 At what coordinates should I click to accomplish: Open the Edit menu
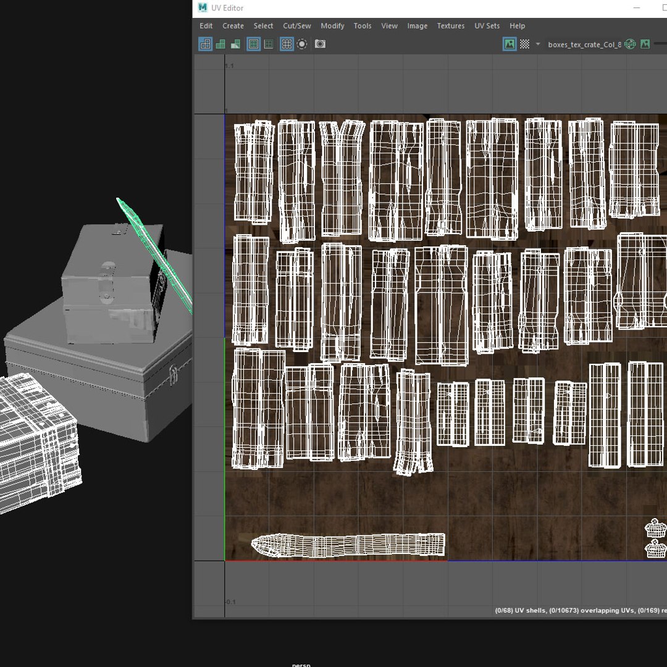[206, 25]
